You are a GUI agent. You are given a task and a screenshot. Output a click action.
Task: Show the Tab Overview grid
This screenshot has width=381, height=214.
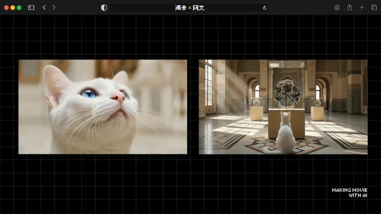[373, 7]
